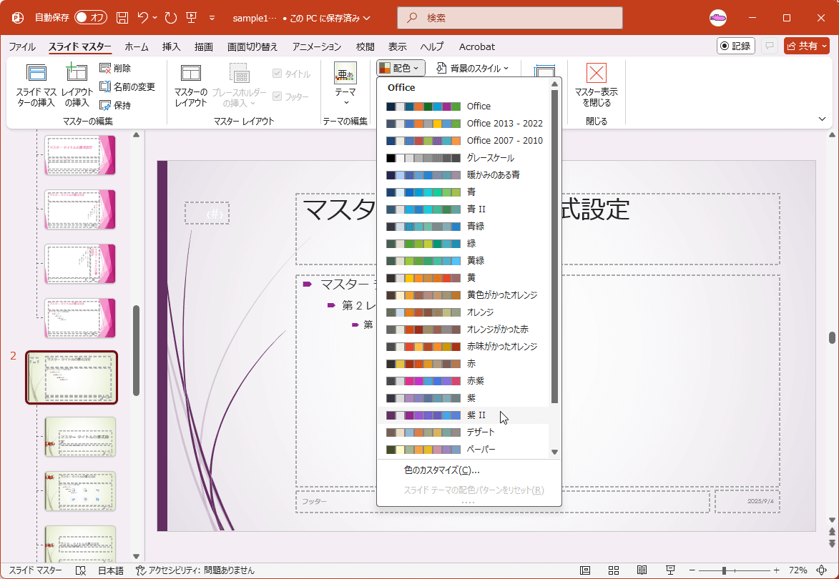Image resolution: width=839 pixels, height=579 pixels.
Task: Click 名前の変更 button
Action: pyautogui.click(x=128, y=86)
